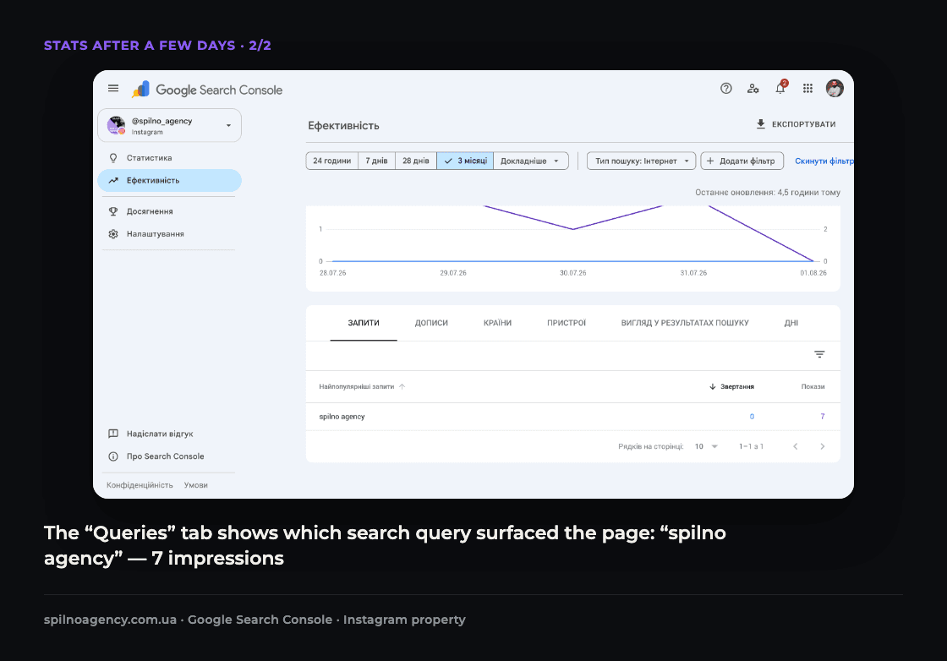Select the 28 днів date range
Image resolution: width=947 pixels, height=661 pixels.
tap(415, 161)
